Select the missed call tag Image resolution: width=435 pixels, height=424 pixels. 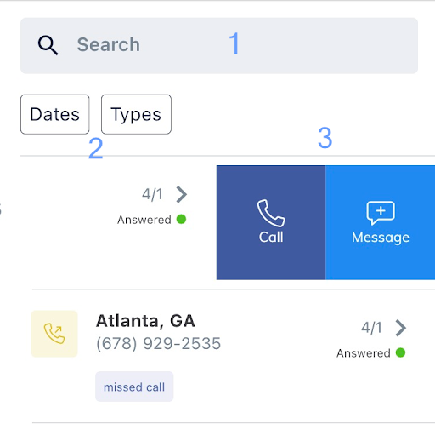134,387
